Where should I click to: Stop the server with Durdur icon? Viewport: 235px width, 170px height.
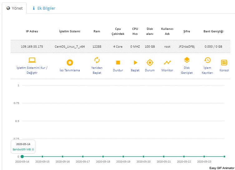pos(118,63)
